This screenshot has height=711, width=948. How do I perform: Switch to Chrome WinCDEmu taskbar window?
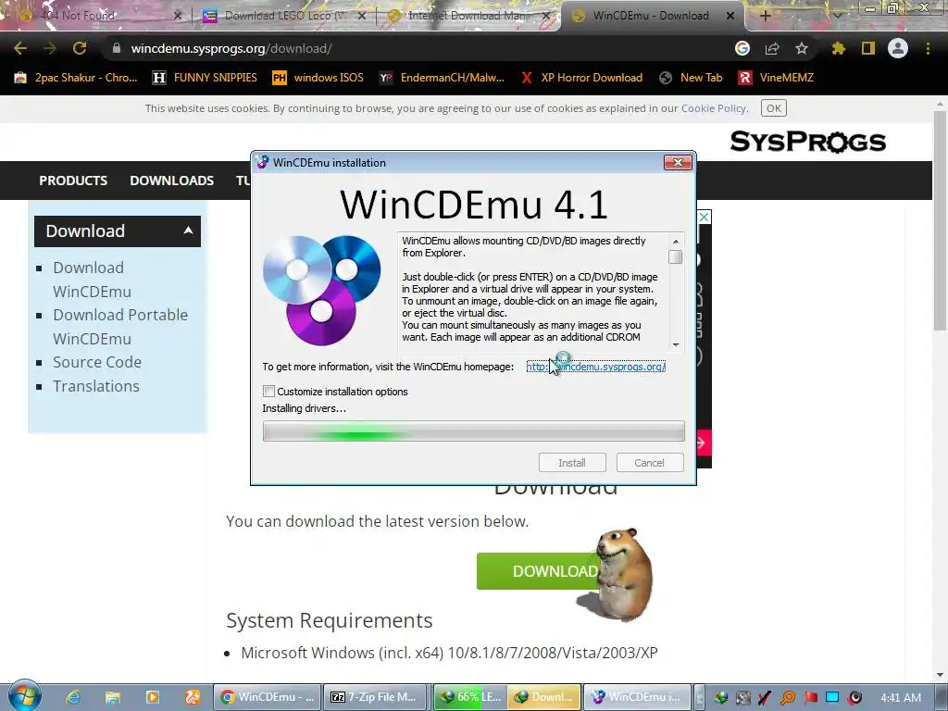(x=267, y=697)
